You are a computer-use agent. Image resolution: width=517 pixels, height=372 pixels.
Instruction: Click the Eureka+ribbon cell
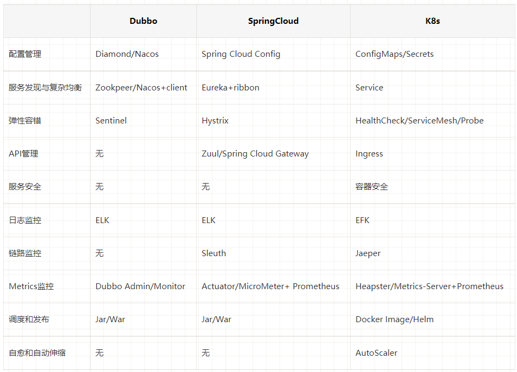pos(230,88)
